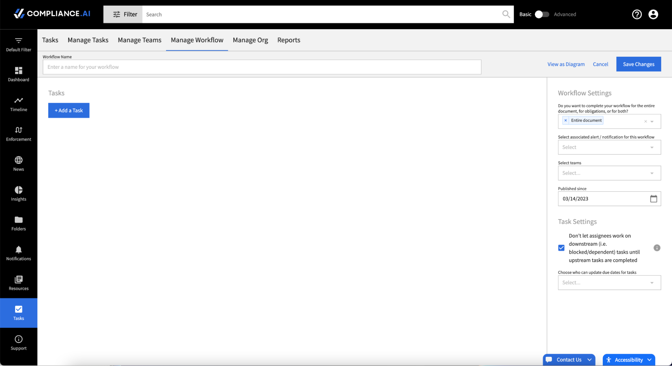
Task: Open the Filter button
Action: point(123,14)
